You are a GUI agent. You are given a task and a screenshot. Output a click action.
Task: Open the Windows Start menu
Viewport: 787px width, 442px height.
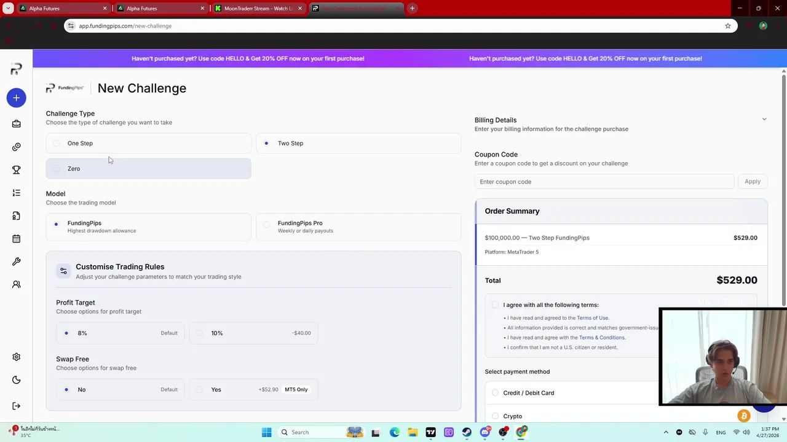click(266, 432)
